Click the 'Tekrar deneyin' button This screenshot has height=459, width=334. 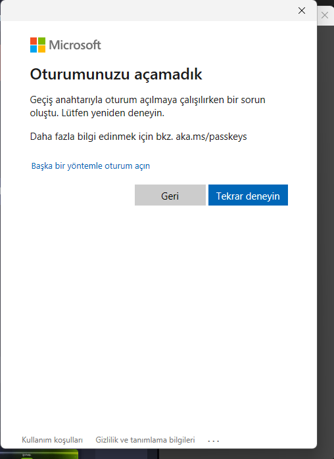tap(248, 195)
